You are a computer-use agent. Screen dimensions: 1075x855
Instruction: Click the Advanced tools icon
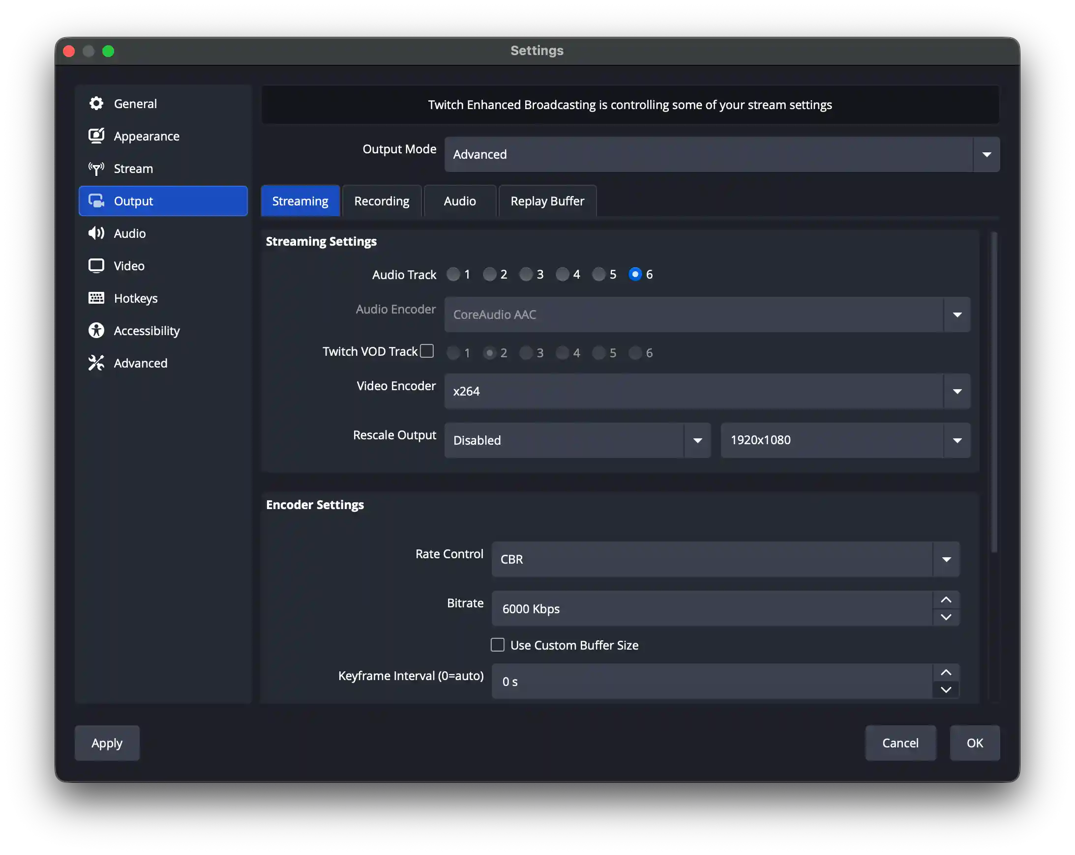(96, 363)
